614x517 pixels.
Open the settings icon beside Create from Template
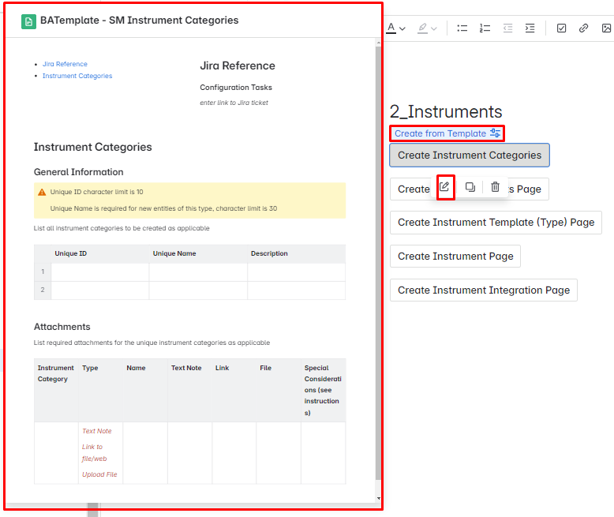coord(495,133)
